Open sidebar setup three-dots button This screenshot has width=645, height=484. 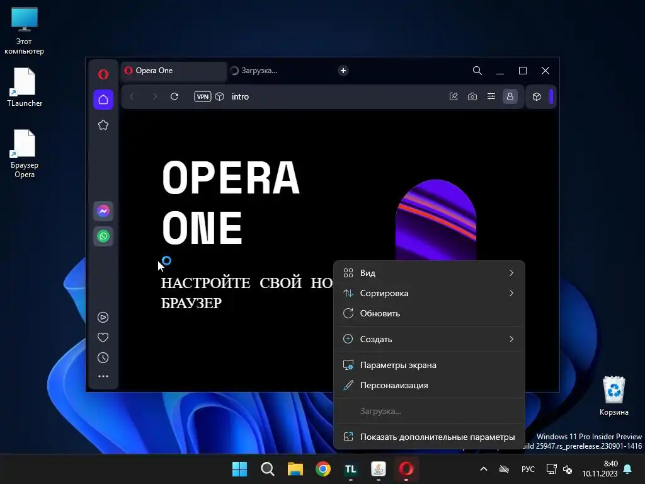coord(103,376)
